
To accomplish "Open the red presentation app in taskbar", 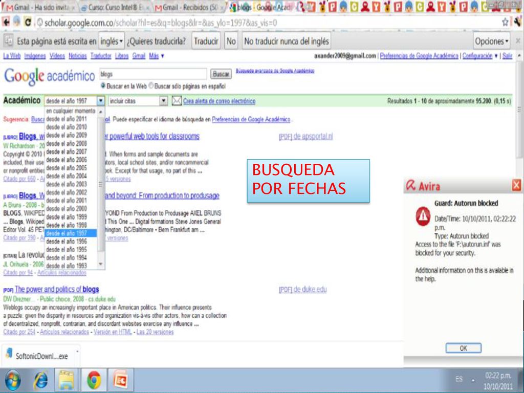I will tap(120, 380).
